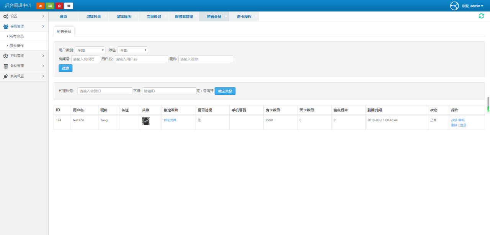
Task: Open the 用户类别 dropdown
Action: (x=90, y=50)
